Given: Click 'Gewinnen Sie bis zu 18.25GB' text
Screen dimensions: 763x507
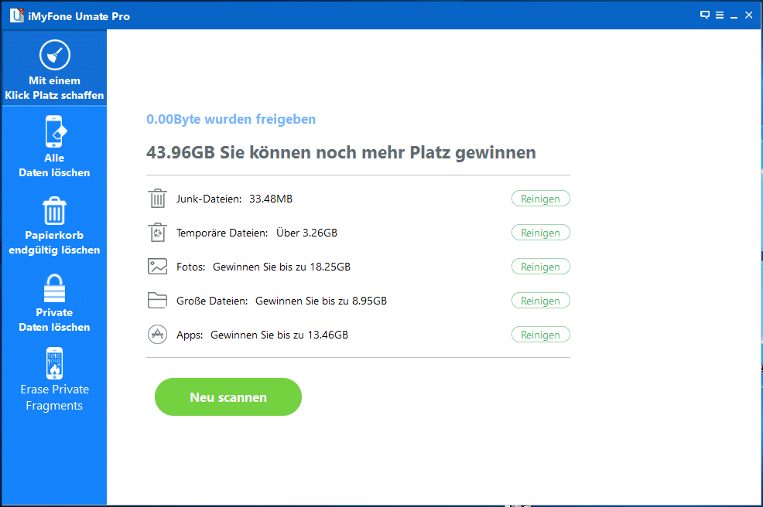Looking at the screenshot, I should (x=282, y=267).
